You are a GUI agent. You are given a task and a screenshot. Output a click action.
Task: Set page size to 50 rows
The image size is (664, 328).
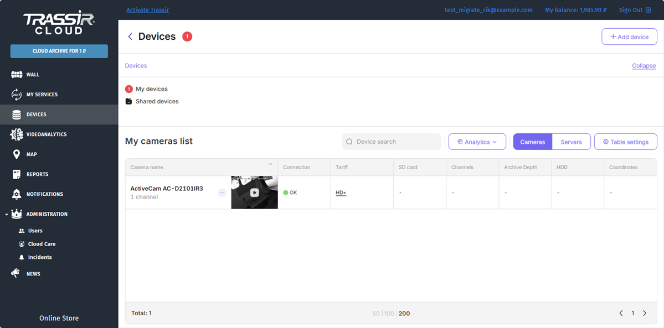[376, 314]
